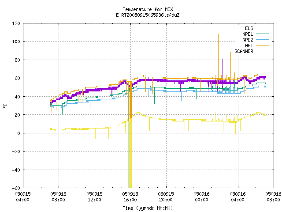This screenshot has height=212, width=282.
Task: Click the green NPD1 legend line sample
Action: (262, 34)
